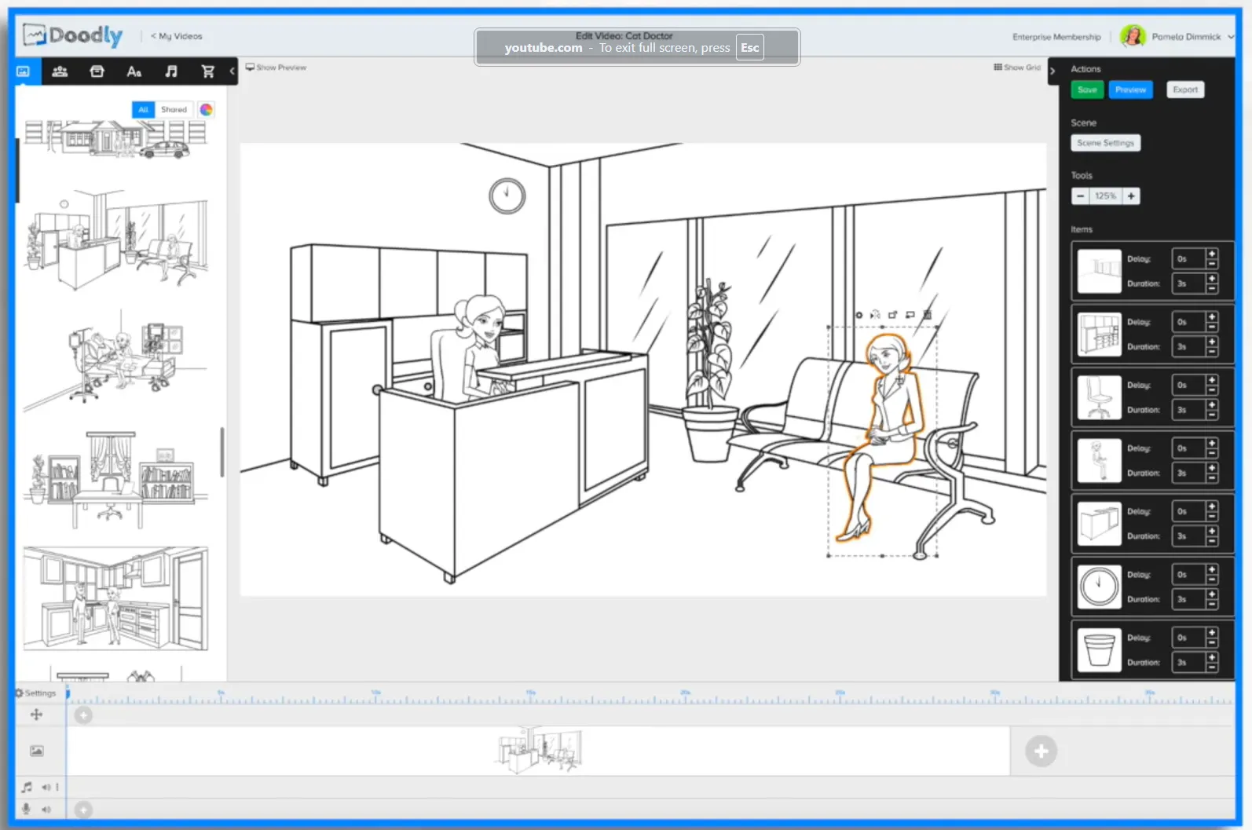
Task: Open the Text assets tab
Action: 134,71
